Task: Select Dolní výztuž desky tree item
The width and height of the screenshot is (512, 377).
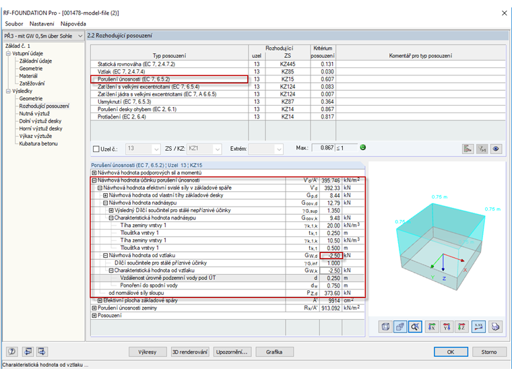Action: [40, 121]
